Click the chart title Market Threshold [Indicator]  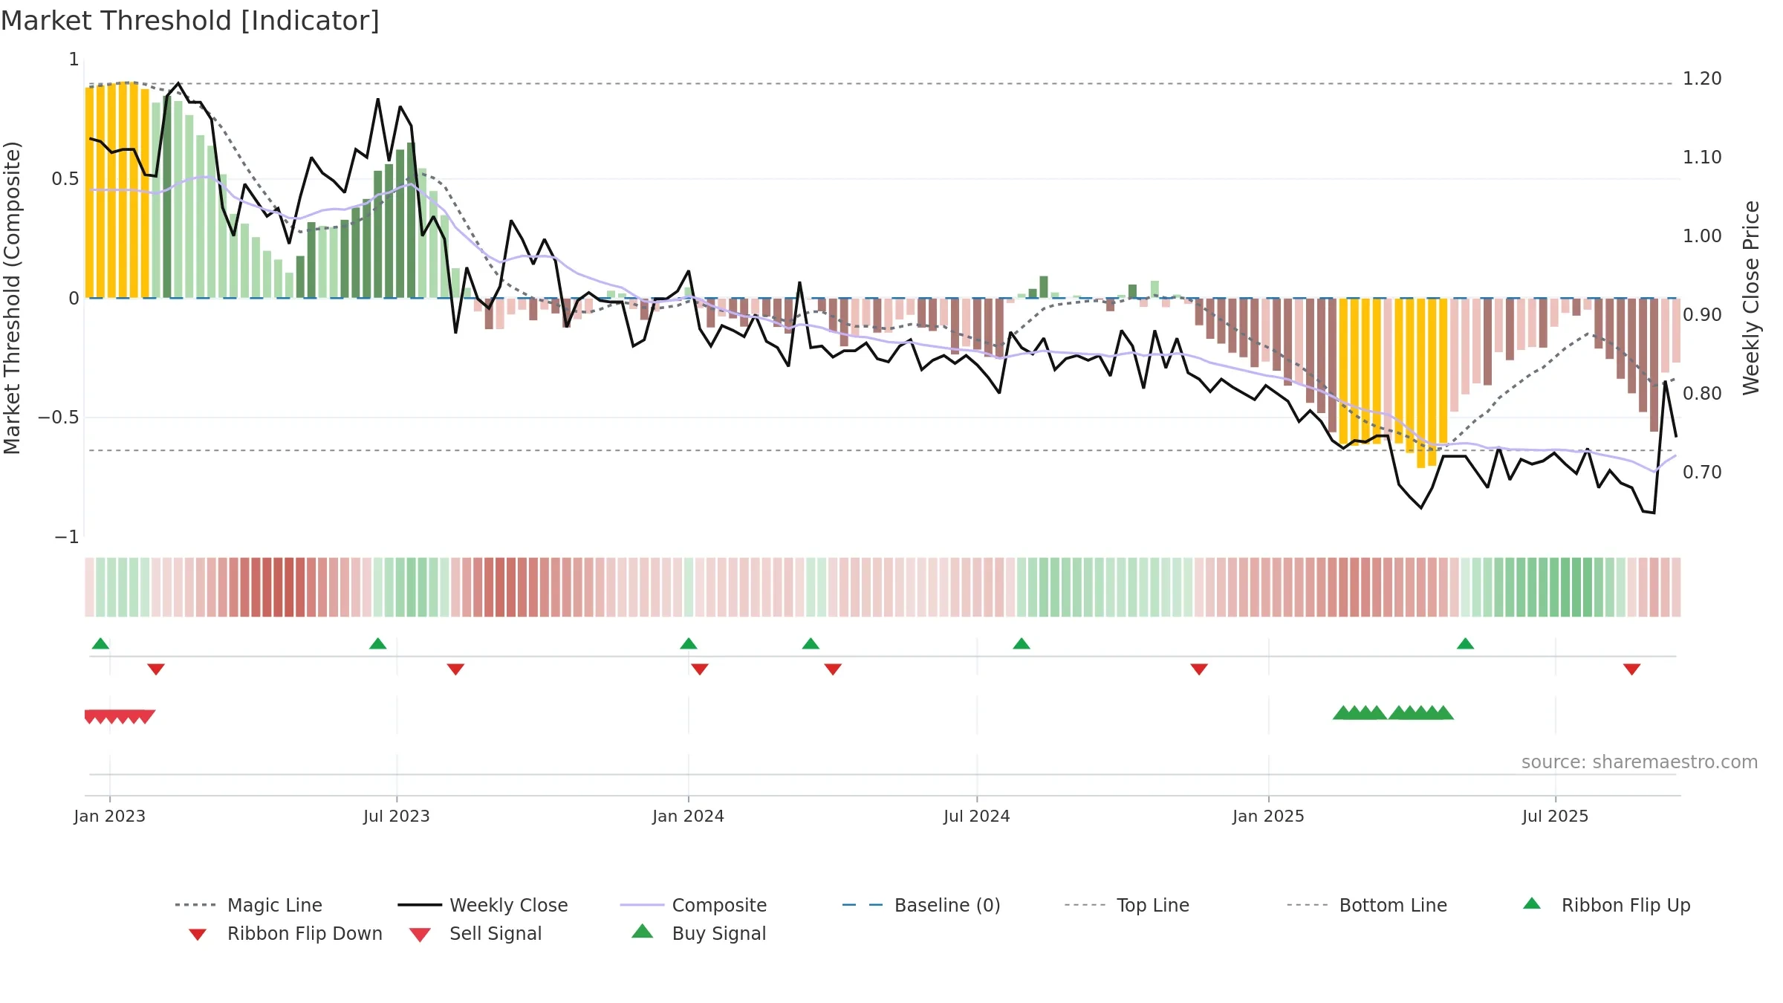click(x=190, y=21)
